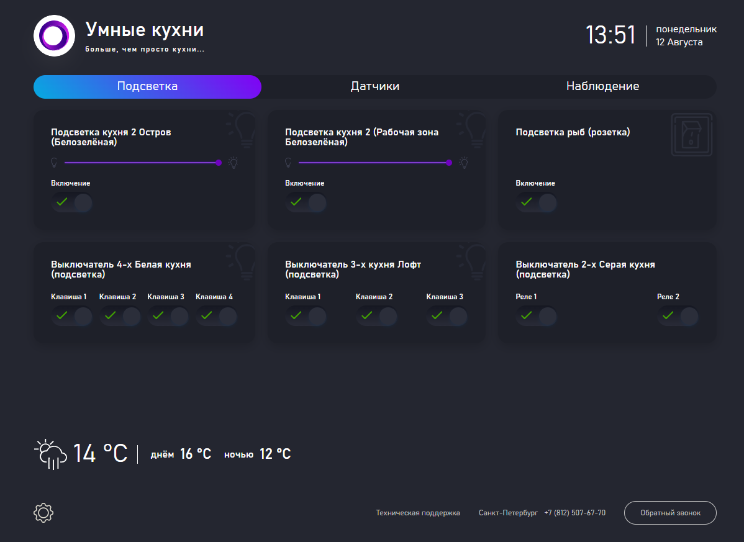744x542 pixels.
Task: Disable Включение on Подсветка рыб
Action: [x=536, y=202]
